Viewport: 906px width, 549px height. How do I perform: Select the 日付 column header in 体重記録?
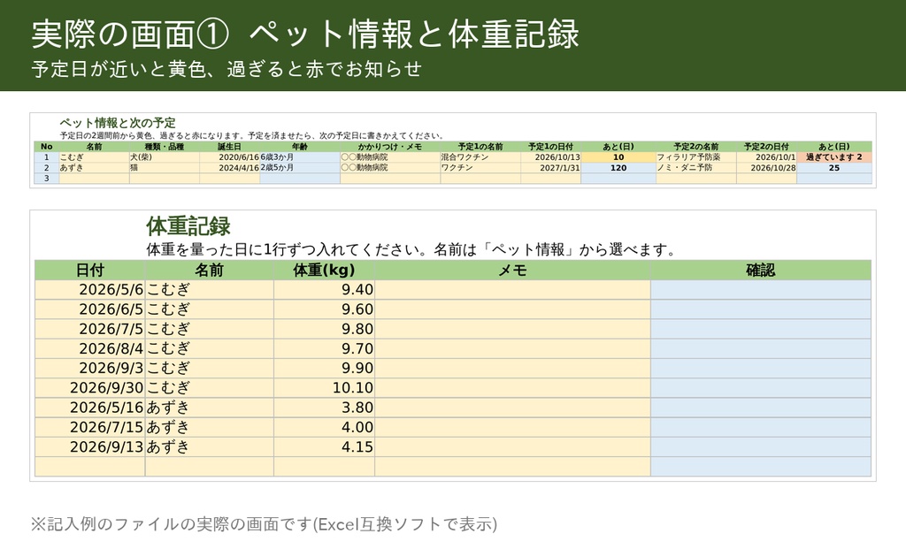pyautogui.click(x=89, y=271)
